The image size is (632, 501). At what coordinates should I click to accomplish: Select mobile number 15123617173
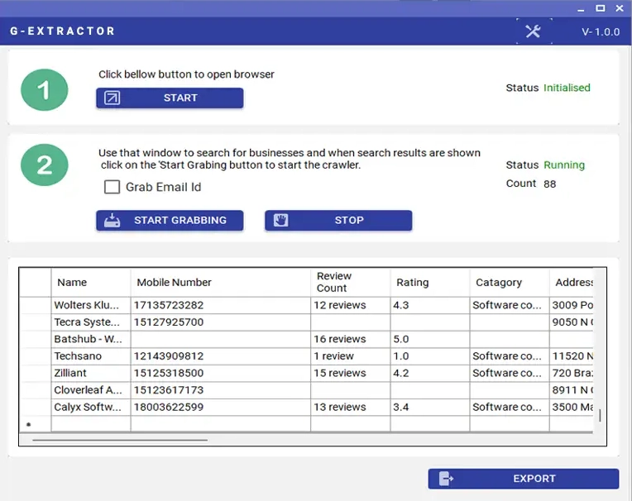click(221, 390)
